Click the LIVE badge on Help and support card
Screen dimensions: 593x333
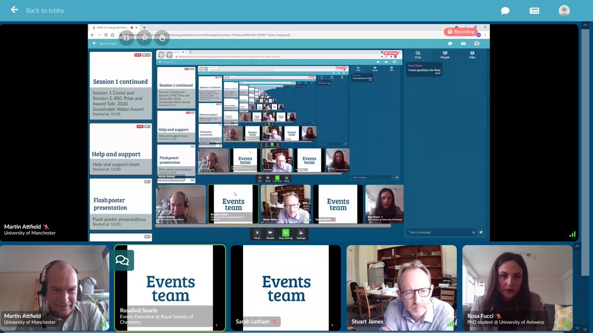139,126
